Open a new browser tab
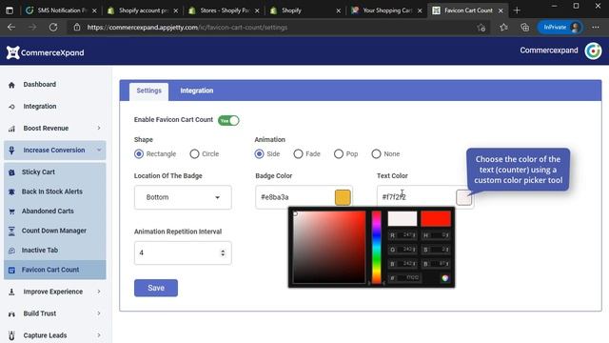Image resolution: width=609 pixels, height=343 pixels. (x=517, y=10)
